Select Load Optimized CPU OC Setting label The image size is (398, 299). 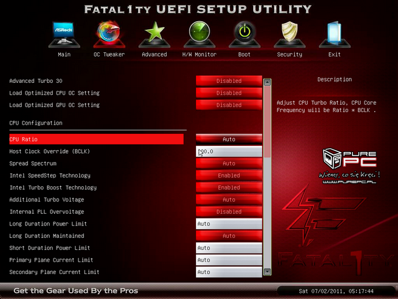[x=54, y=93]
